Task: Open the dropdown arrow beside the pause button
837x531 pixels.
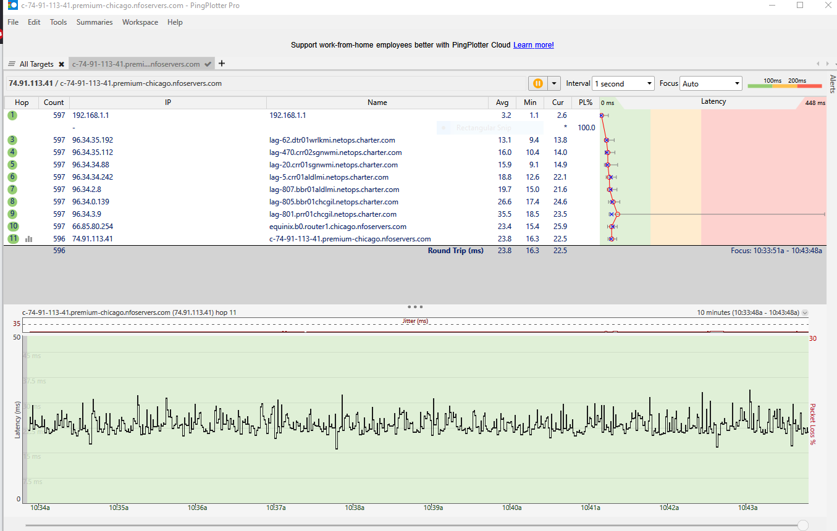Action: (554, 83)
